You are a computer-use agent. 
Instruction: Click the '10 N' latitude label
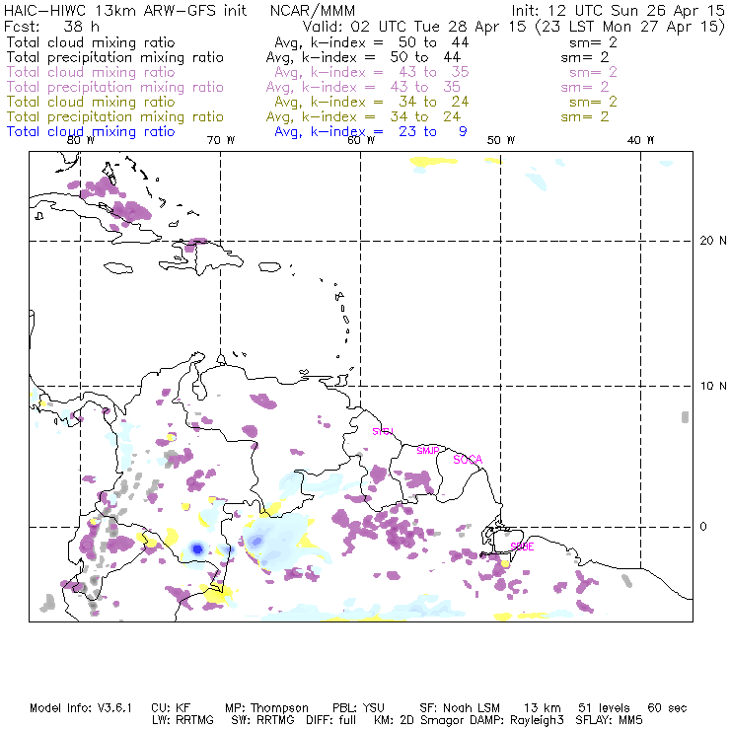click(x=713, y=386)
